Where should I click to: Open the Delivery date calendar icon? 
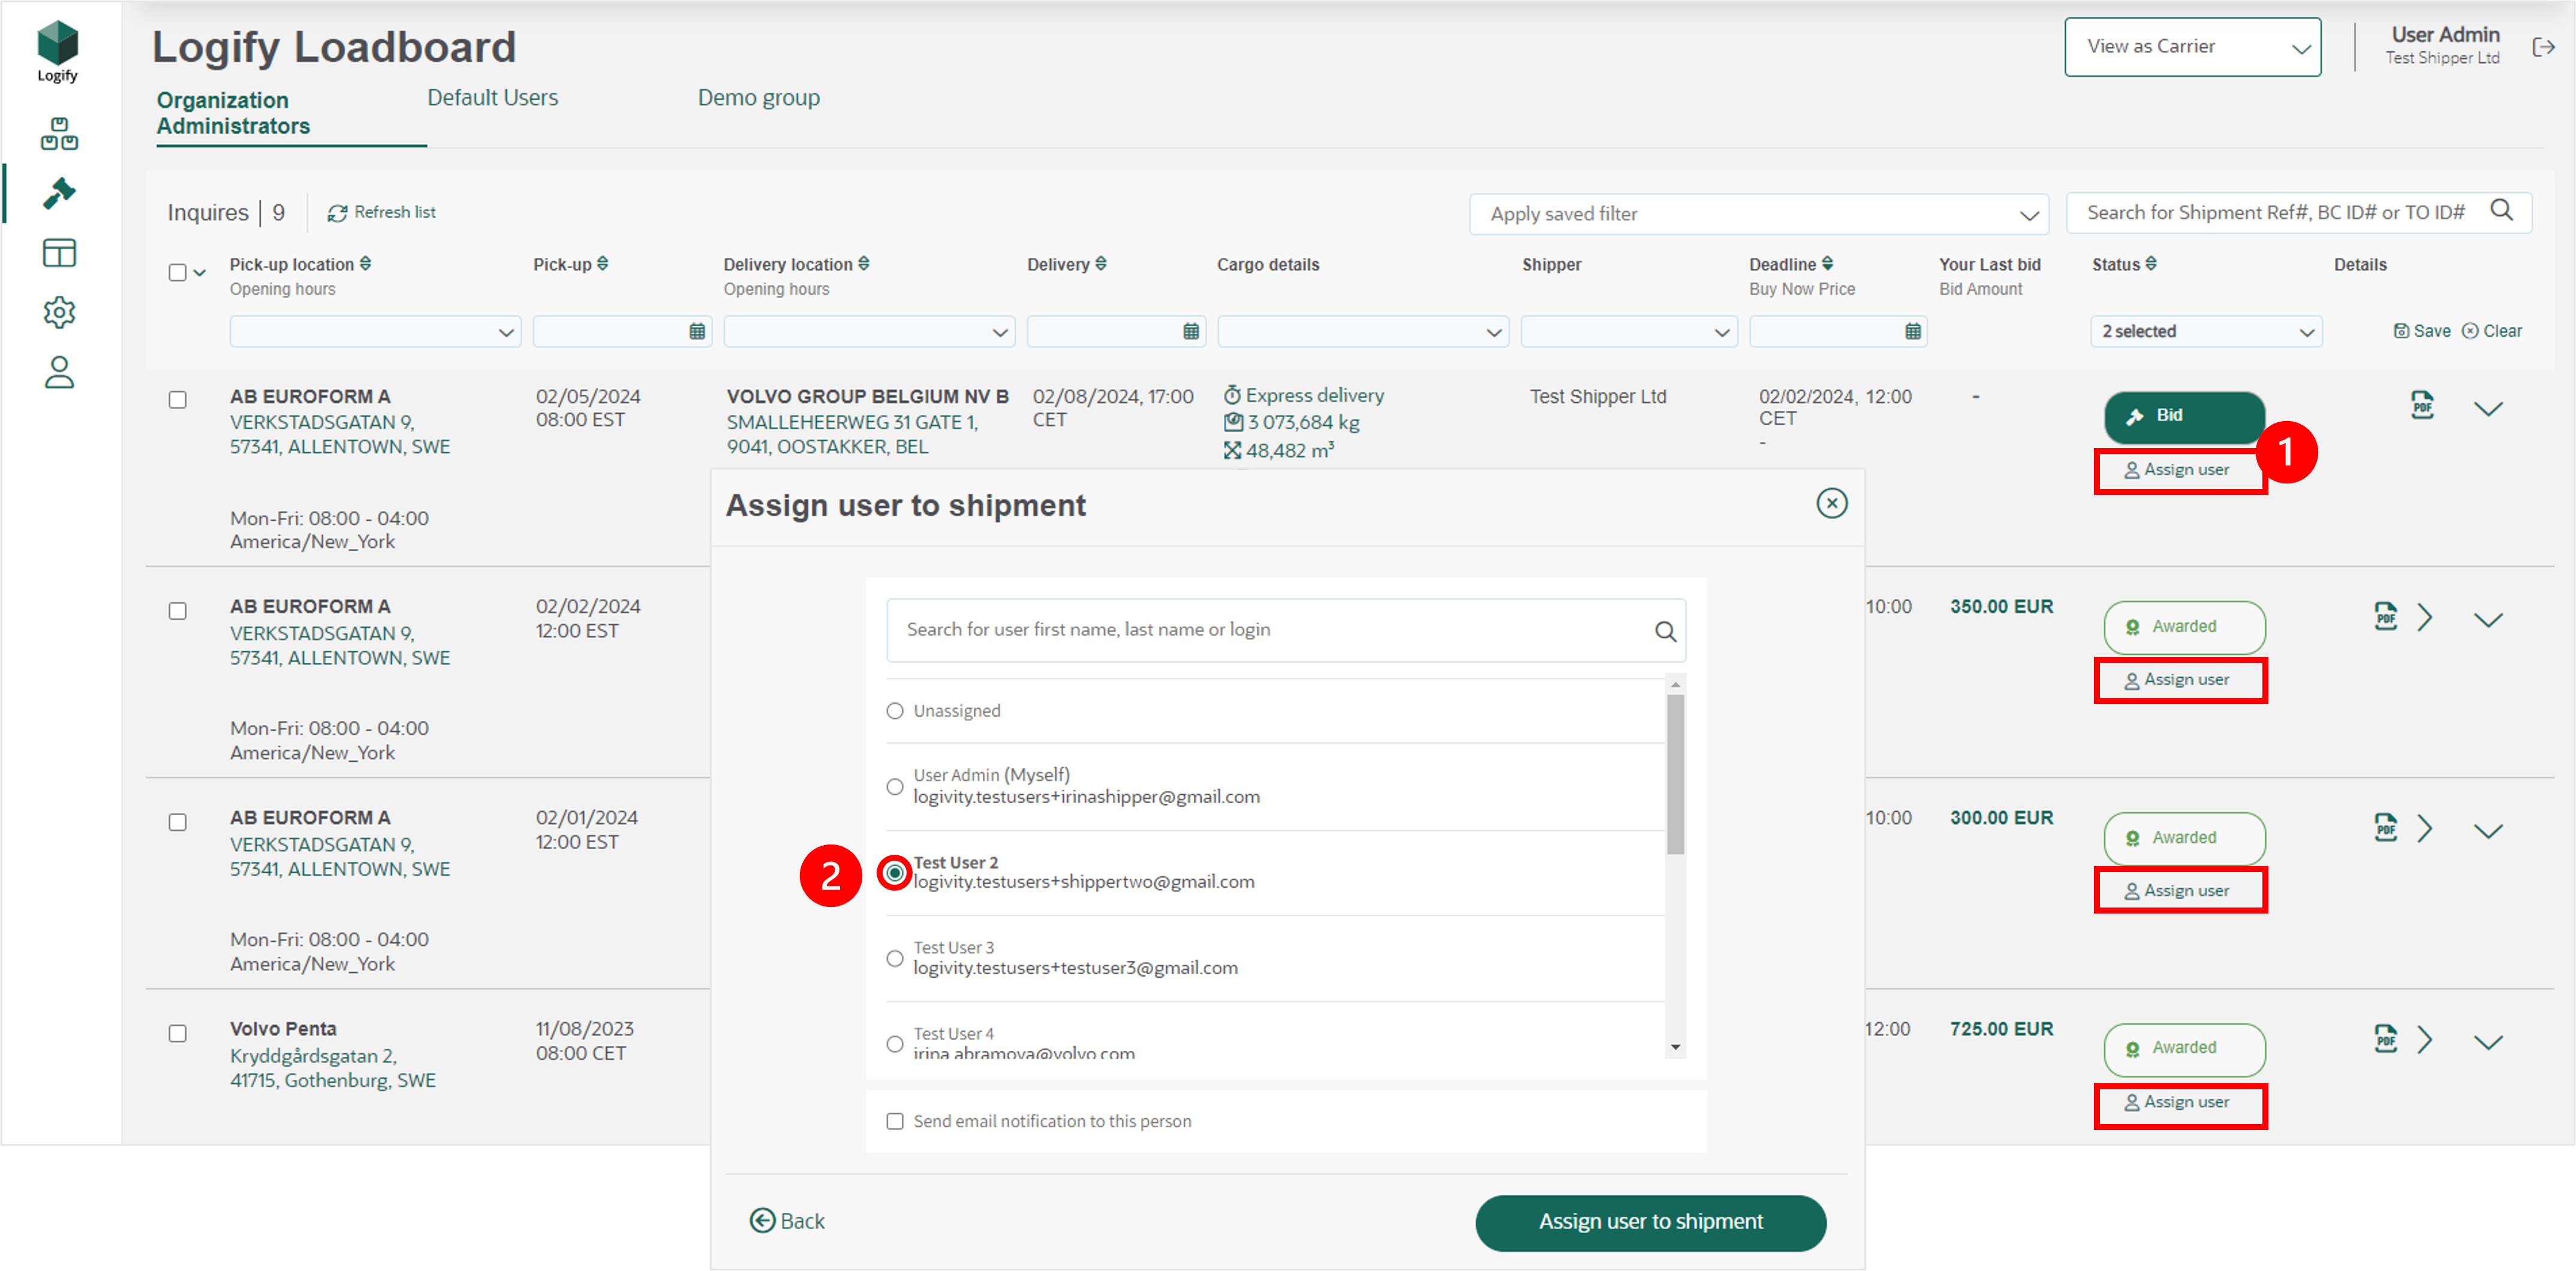(1191, 332)
